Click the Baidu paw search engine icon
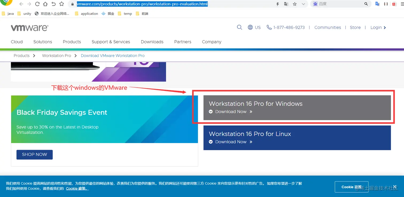404x197 pixels. (315, 4)
